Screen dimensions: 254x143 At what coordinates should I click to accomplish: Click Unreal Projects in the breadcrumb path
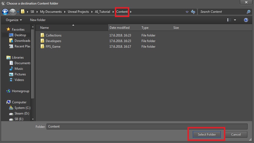pyautogui.click(x=78, y=12)
